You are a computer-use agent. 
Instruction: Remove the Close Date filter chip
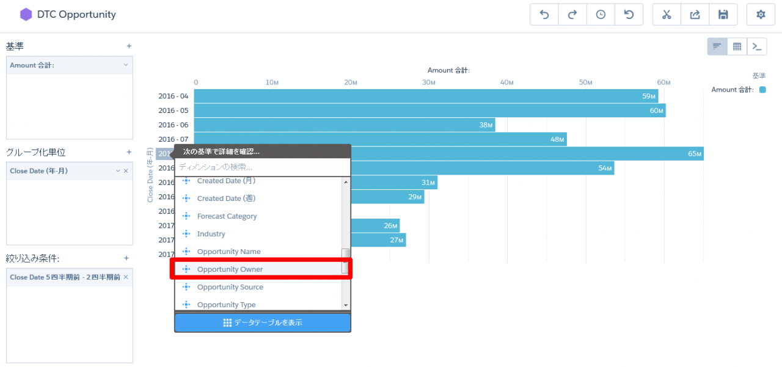coord(126,277)
